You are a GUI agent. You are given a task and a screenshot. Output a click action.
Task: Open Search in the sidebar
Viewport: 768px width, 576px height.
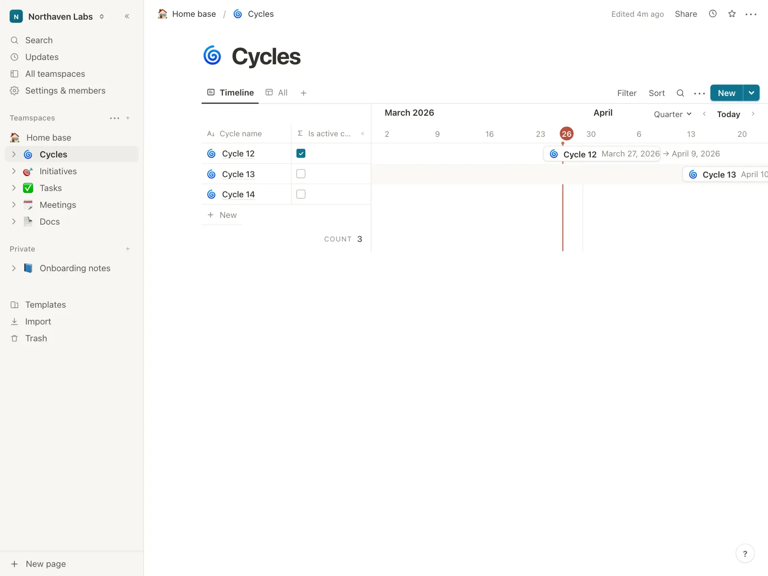[39, 40]
